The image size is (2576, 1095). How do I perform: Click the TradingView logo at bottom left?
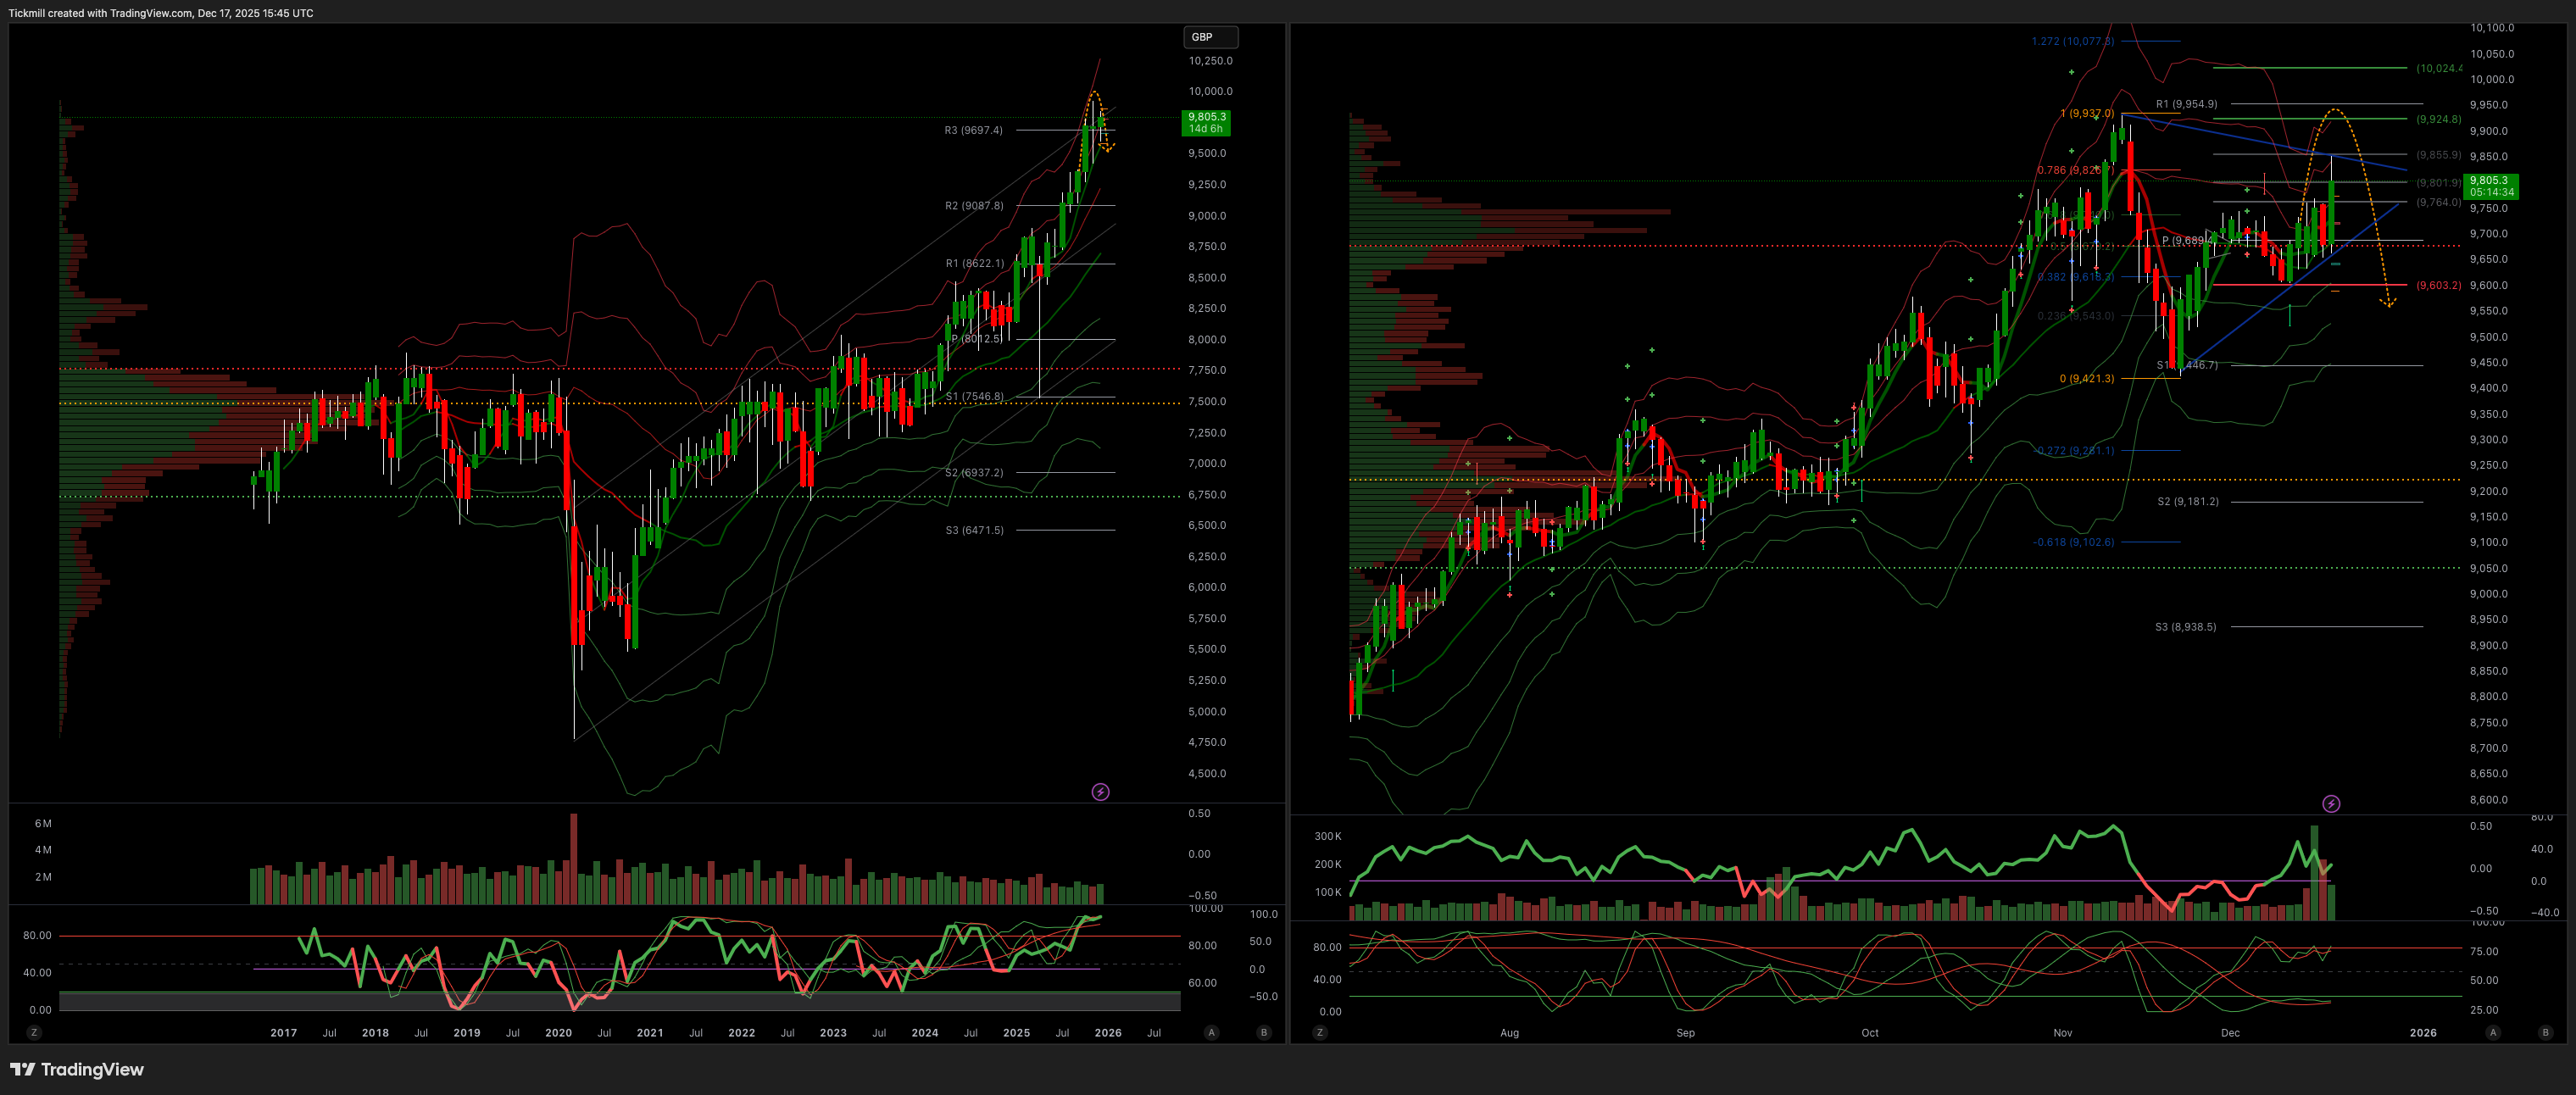pyautogui.click(x=77, y=1069)
